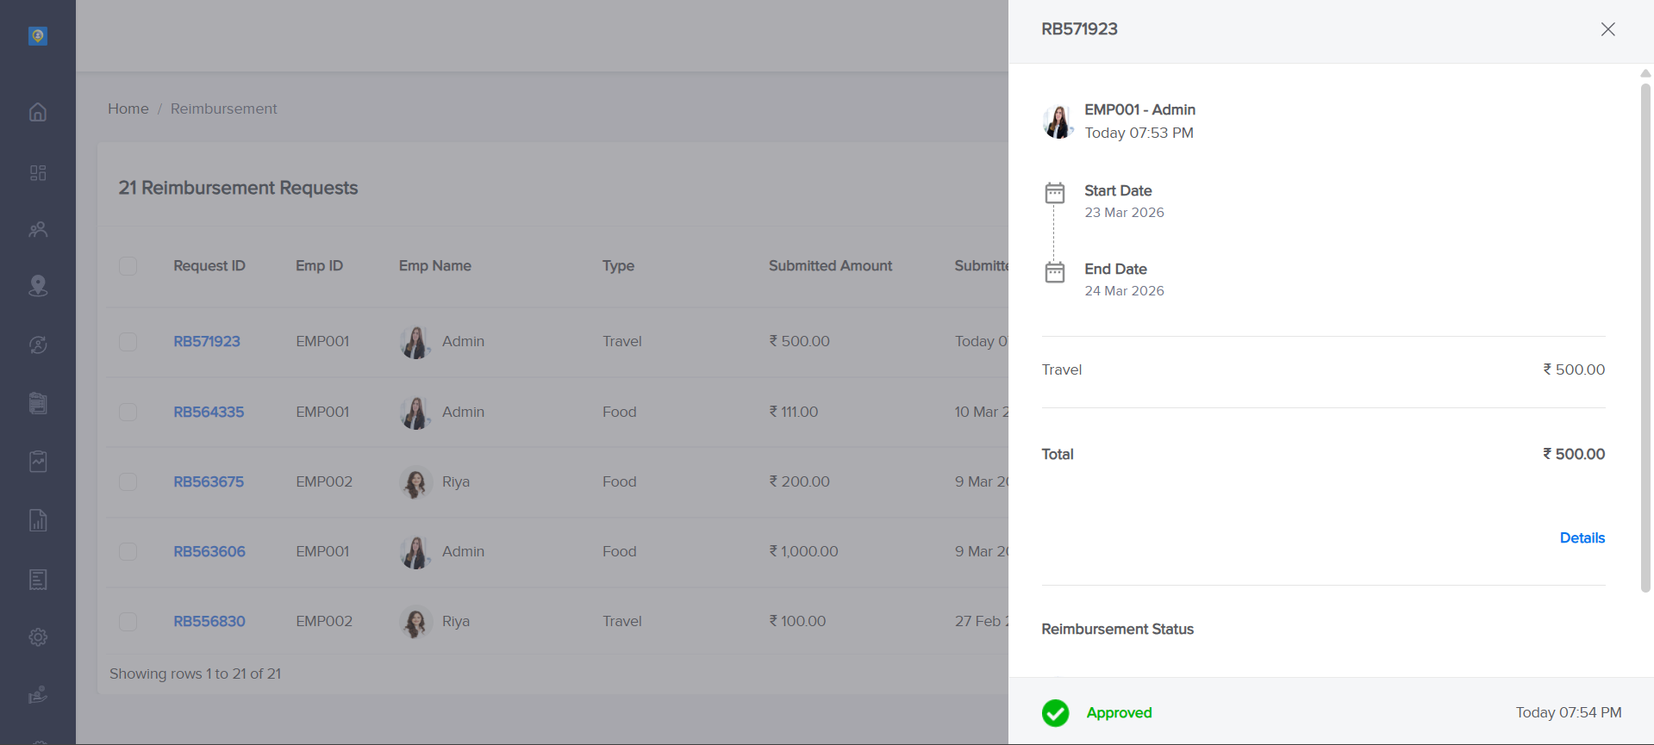Go to Home breadcrumb
This screenshot has width=1654, height=745.
click(128, 109)
